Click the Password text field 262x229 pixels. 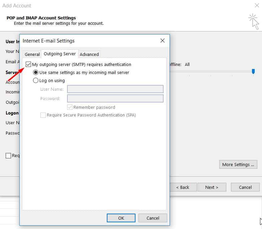coord(115,98)
